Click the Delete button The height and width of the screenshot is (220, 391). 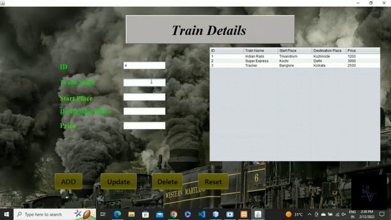pos(167,182)
